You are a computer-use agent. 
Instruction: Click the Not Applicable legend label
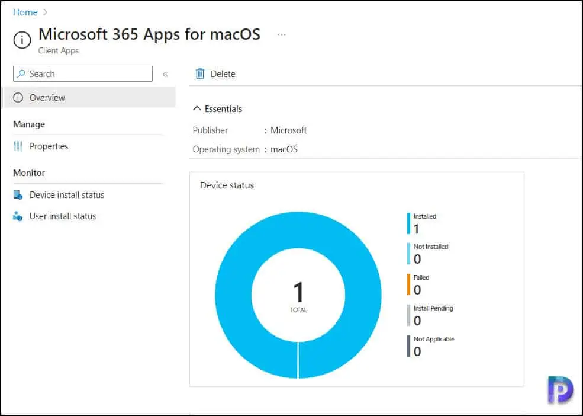(x=434, y=340)
